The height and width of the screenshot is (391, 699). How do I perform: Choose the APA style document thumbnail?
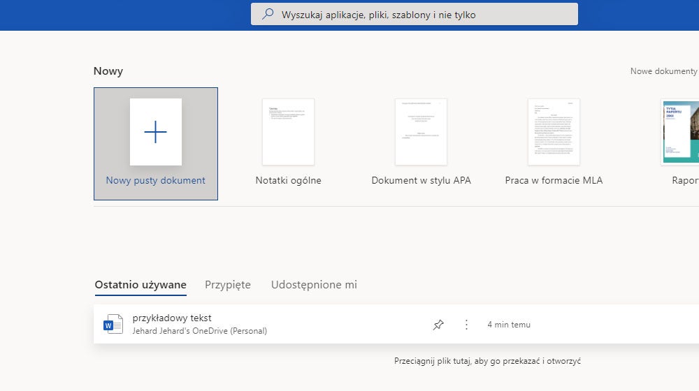(x=421, y=132)
